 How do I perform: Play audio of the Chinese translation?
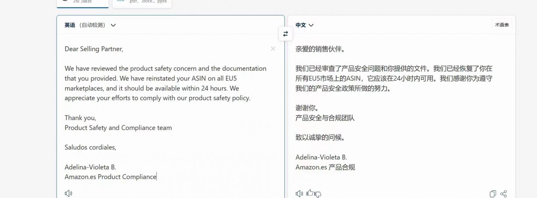pyautogui.click(x=299, y=193)
